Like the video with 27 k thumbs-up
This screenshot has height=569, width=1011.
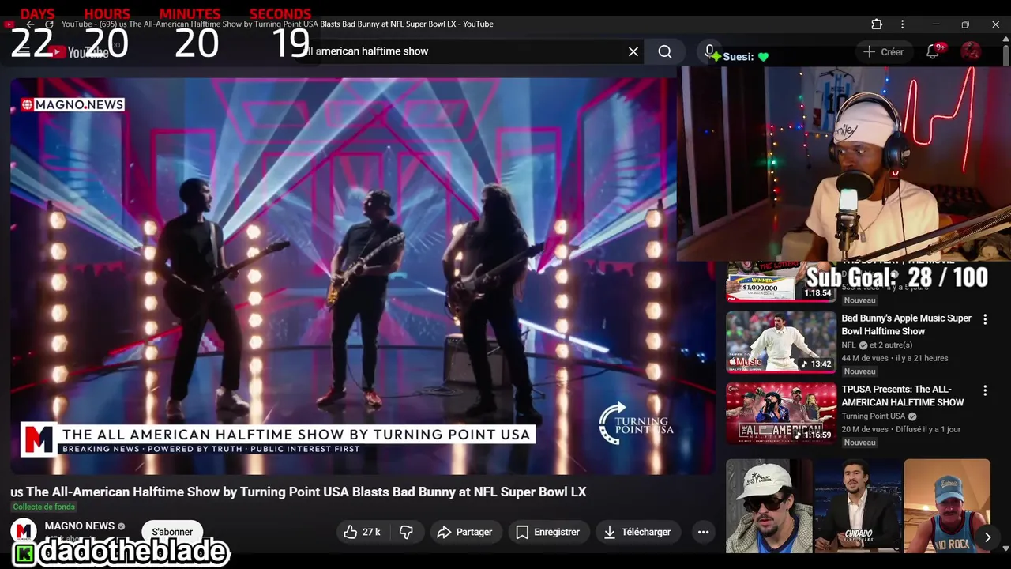tap(363, 533)
